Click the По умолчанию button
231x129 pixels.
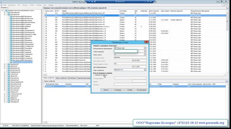tap(141, 90)
